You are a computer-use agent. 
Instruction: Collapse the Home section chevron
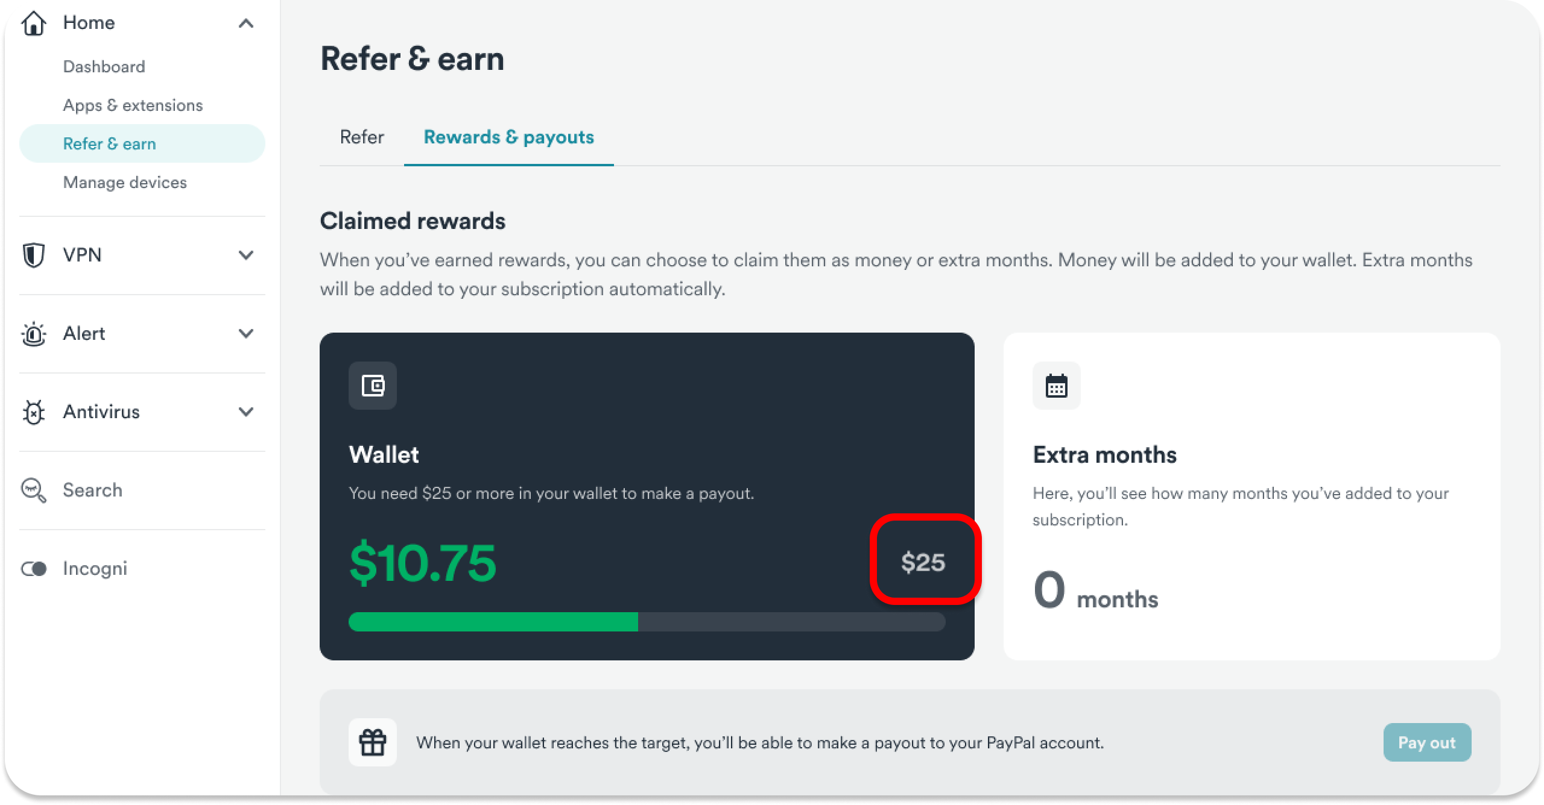pyautogui.click(x=245, y=23)
